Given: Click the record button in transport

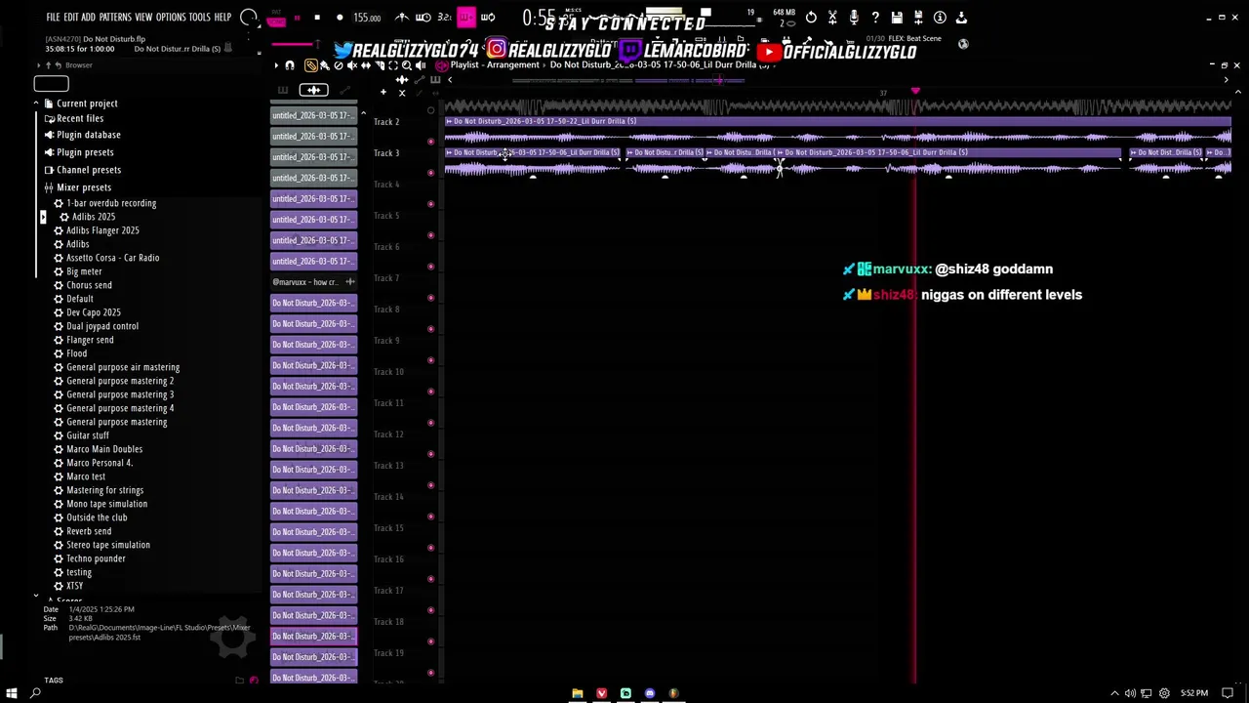Looking at the screenshot, I should (x=340, y=18).
